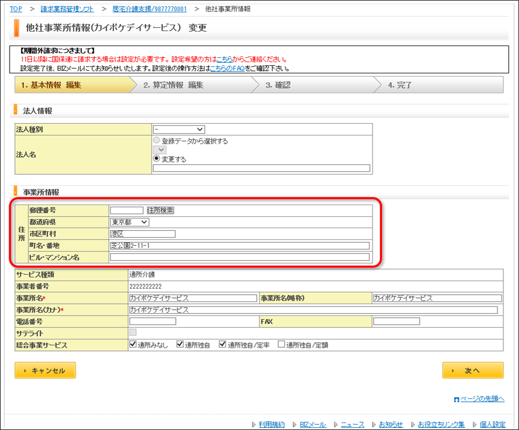Viewport: 519px width, 430px height.
Task: Click the 事業所名(略称) input field
Action: pyautogui.click(x=438, y=298)
